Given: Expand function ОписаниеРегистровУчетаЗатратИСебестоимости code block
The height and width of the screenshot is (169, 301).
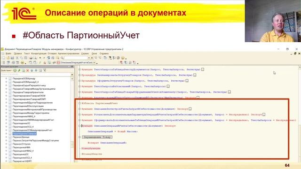Looking at the screenshot, I should point(79,109).
